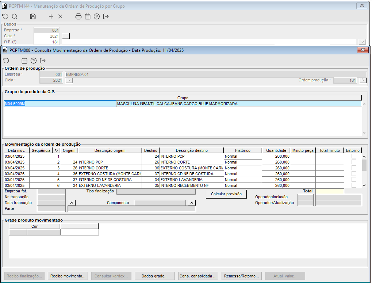Click the Remessa/Retorno button
Image resolution: width=372 pixels, height=284 pixels.
(x=242, y=276)
